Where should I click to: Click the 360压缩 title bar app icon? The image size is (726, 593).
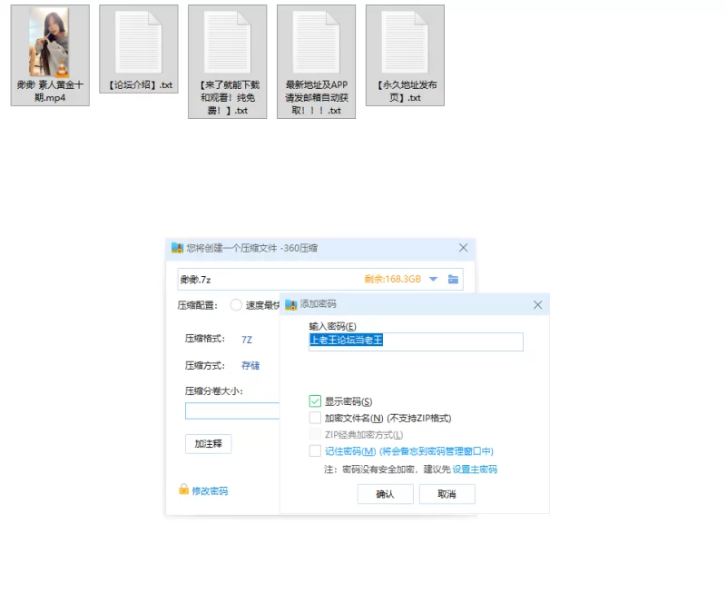pyautogui.click(x=177, y=248)
